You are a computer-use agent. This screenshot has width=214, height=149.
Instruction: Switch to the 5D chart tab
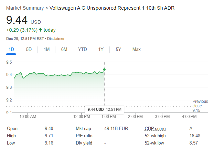point(29,49)
